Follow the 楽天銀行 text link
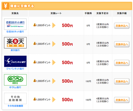Screen dimensions: 133x111 pyautogui.click(x=15, y=50)
